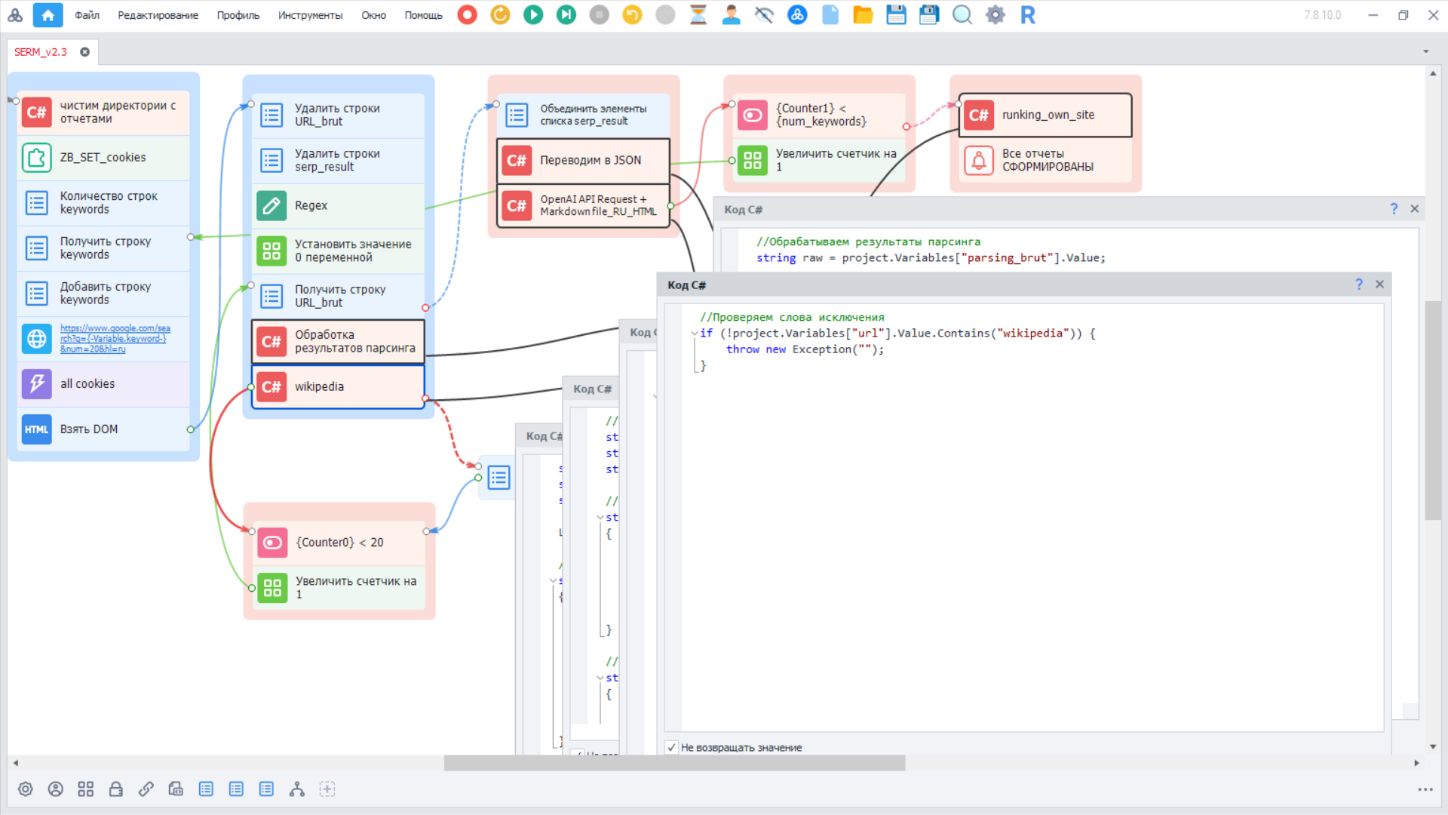Toggle 'Не возвращать значение' checkbox
Image resolution: width=1448 pixels, height=815 pixels.
(671, 747)
